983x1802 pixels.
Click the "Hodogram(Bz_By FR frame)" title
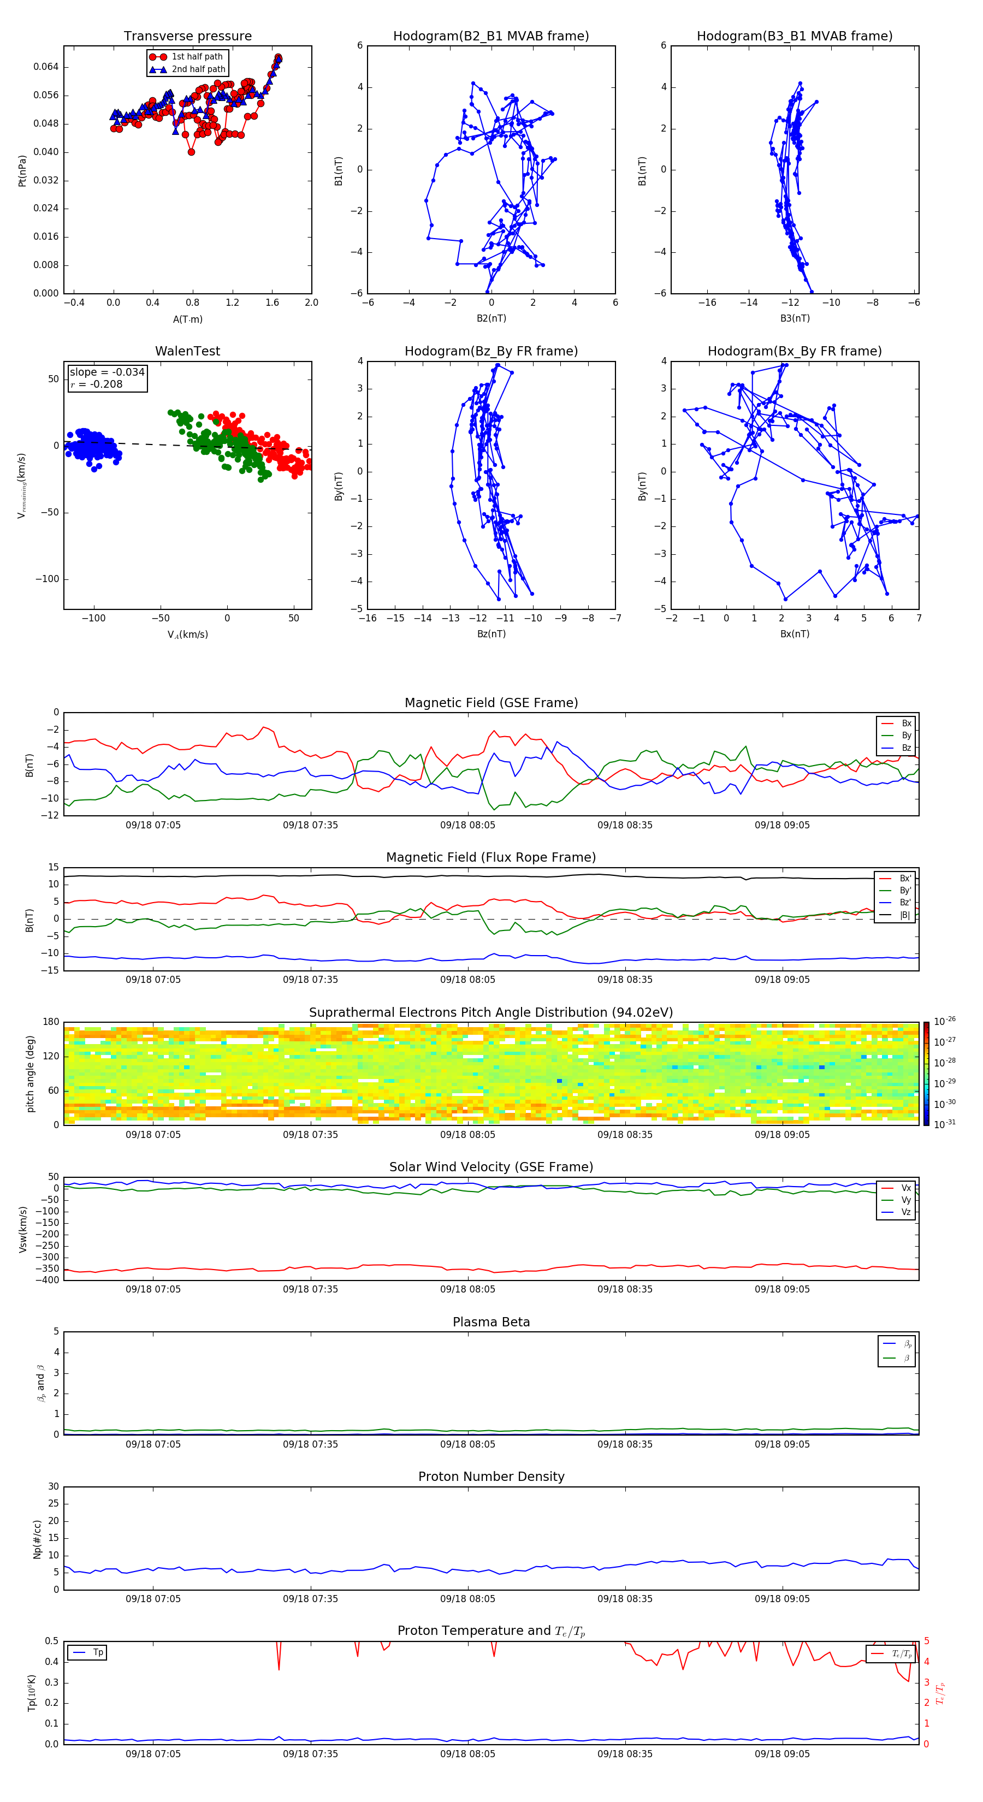click(x=491, y=351)
